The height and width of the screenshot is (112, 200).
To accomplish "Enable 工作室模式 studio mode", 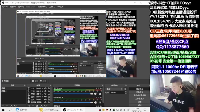I will coord(140,98).
